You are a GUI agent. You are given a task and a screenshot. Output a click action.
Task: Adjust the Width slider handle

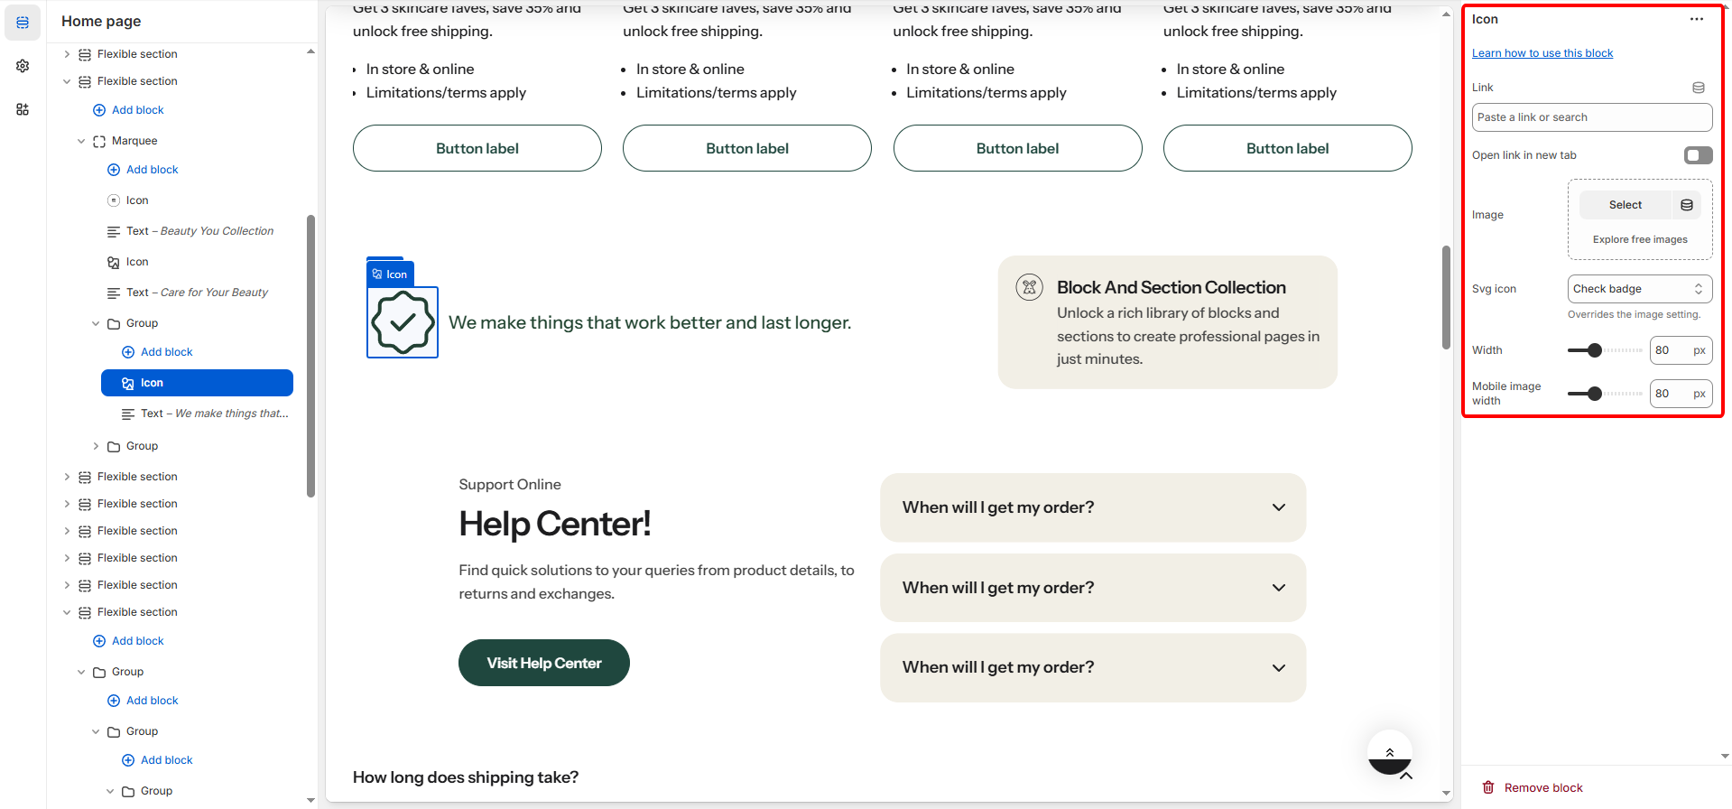(1595, 350)
